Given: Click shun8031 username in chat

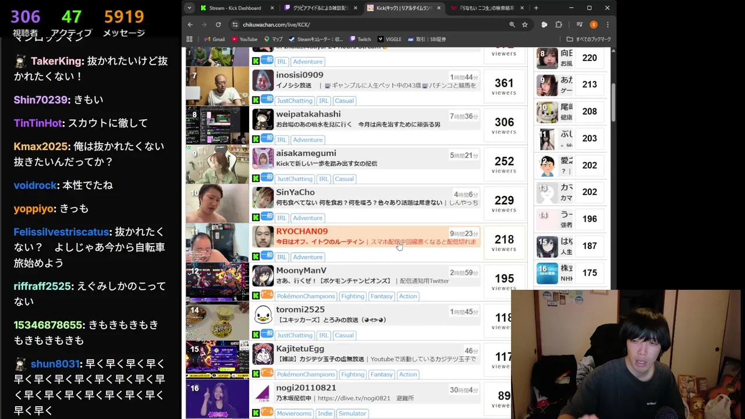Looking at the screenshot, I should [55, 364].
